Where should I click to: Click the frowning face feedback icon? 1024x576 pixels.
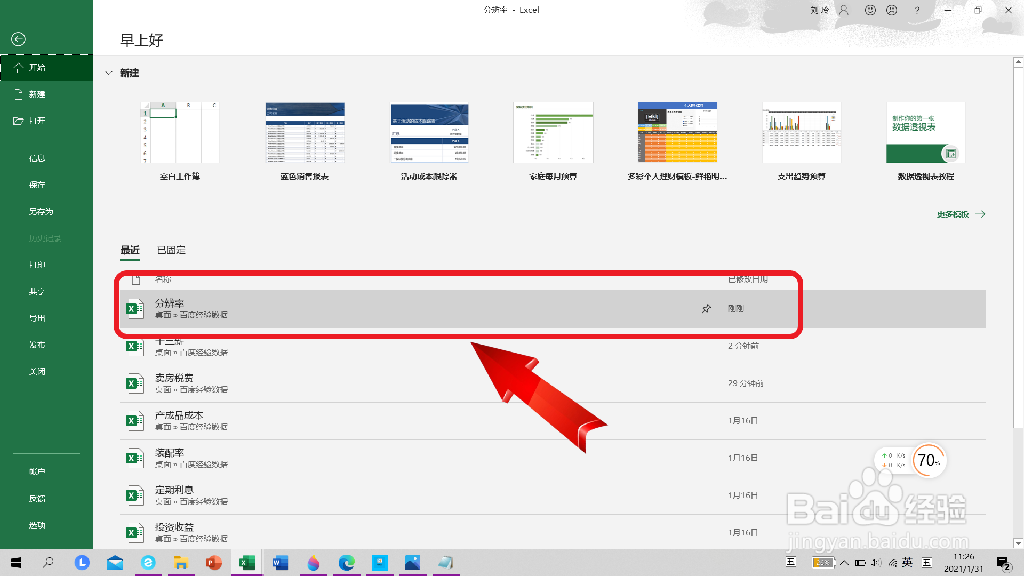pyautogui.click(x=892, y=10)
